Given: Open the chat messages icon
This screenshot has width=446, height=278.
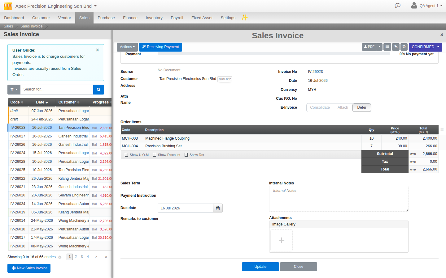Looking at the screenshot, I should [x=398, y=6].
